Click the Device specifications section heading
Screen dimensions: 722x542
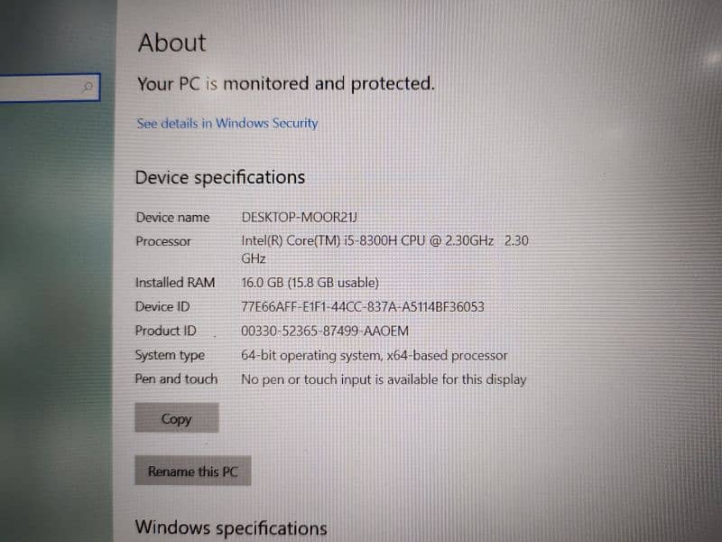[220, 177]
